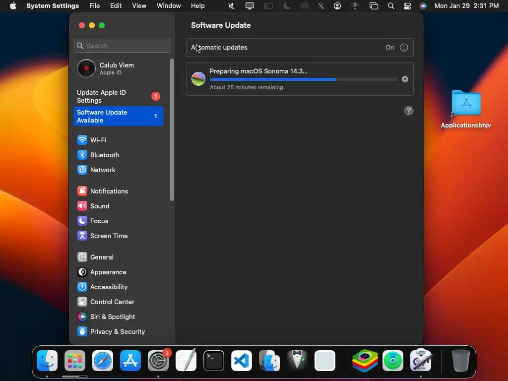Open the View menu

click(x=139, y=6)
